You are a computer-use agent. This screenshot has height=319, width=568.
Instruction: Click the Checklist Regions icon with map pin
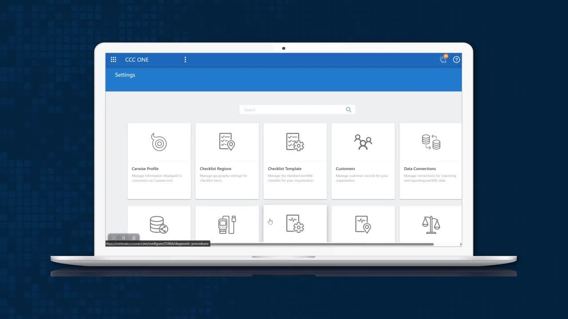coord(227,142)
